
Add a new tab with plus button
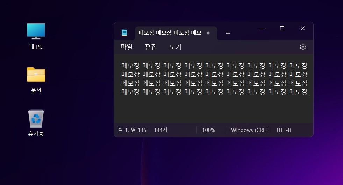[228, 33]
